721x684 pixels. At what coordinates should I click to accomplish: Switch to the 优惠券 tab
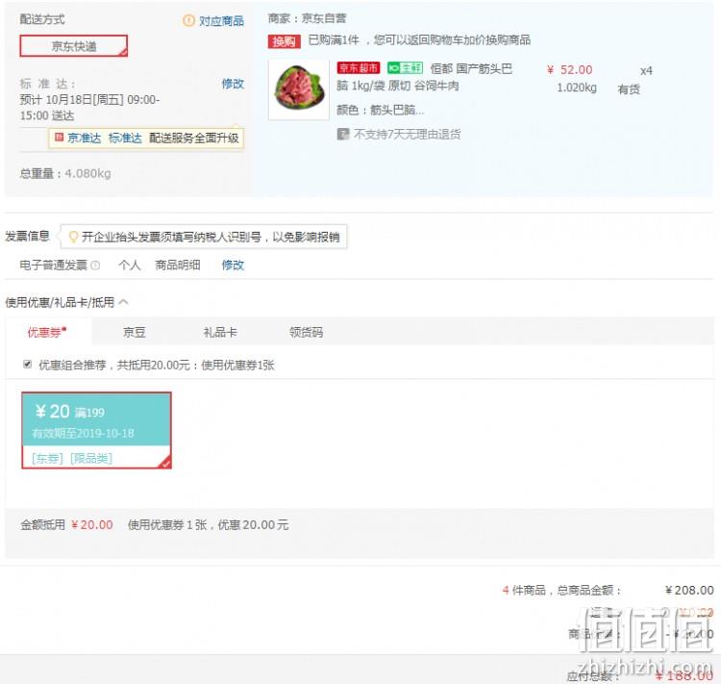point(47,332)
